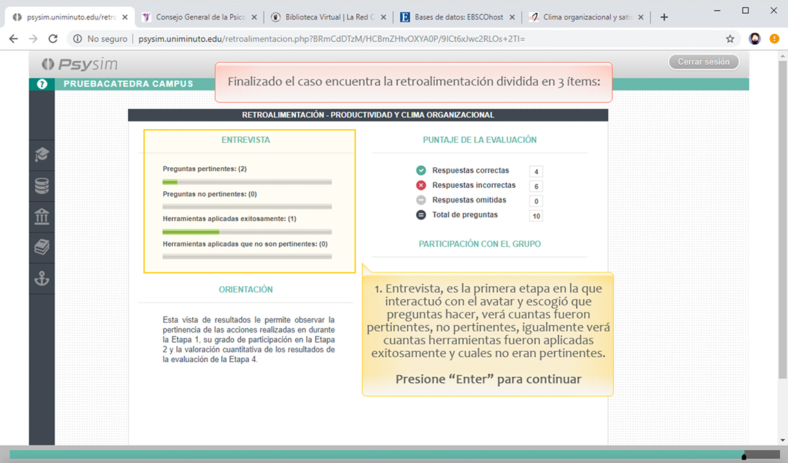The width and height of the screenshot is (788, 463).
Task: Close the Biblioteca Virtual tab
Action: (384, 17)
